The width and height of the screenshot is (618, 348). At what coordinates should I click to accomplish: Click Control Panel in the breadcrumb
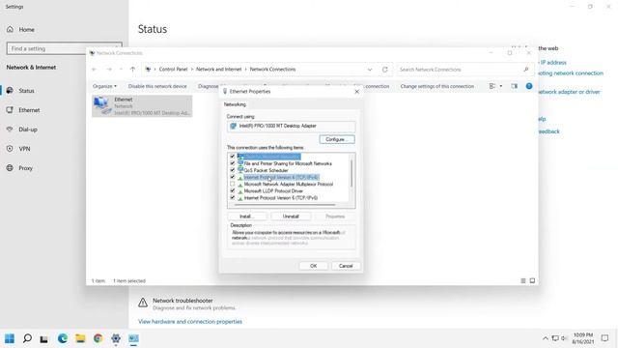pos(173,70)
